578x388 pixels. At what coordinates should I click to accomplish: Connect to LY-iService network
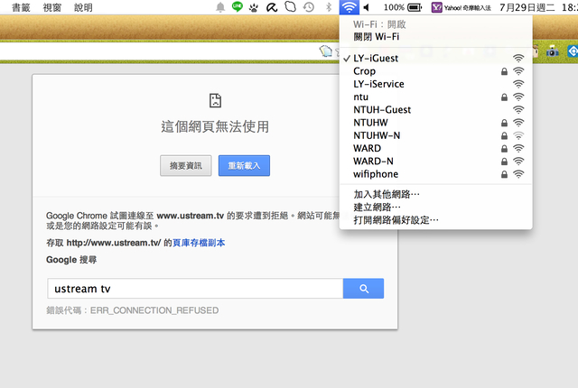coord(435,84)
